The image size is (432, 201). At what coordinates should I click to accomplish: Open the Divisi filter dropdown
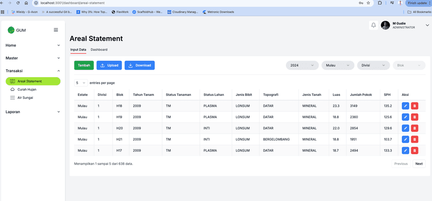coord(374,65)
